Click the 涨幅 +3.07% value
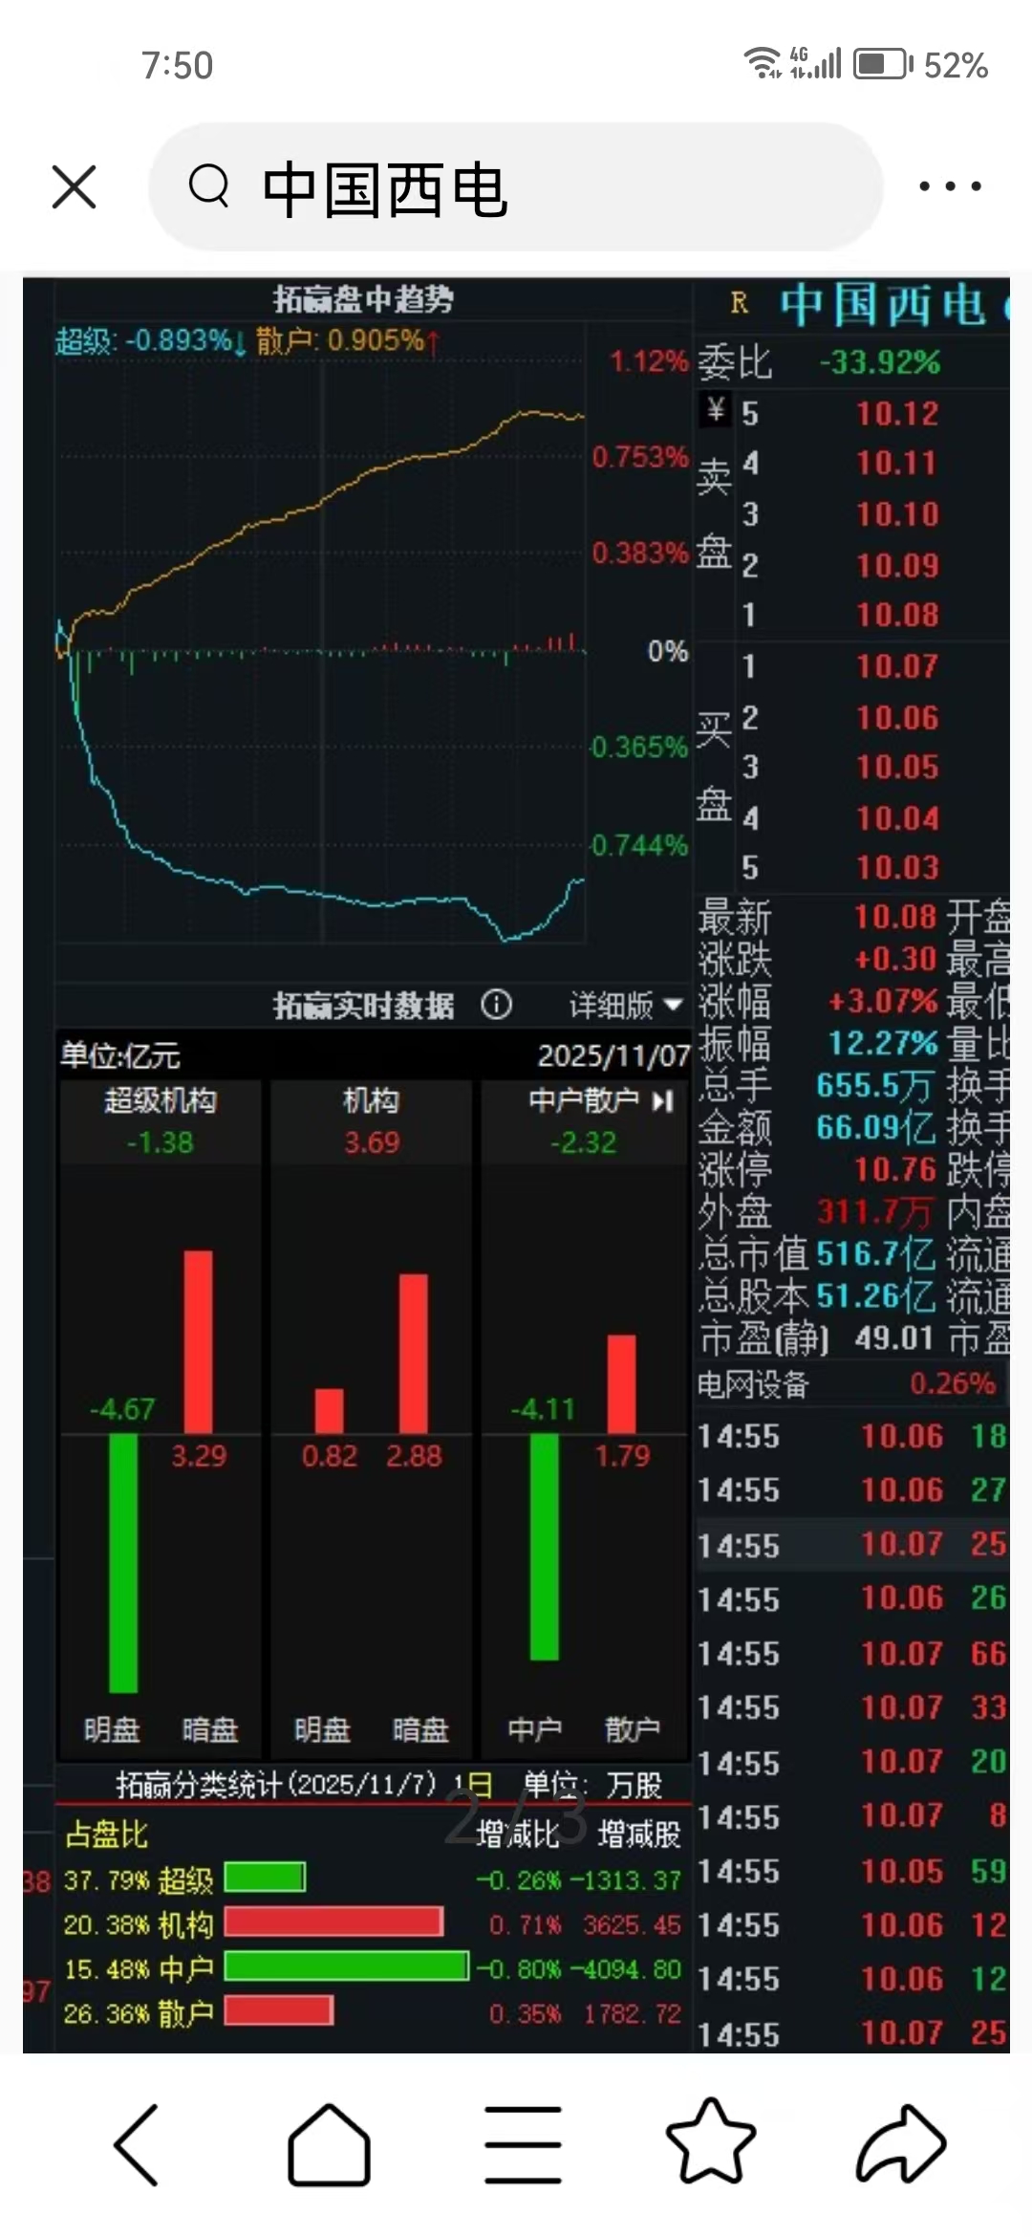Screen dimensions: 1032x2237 pyautogui.click(x=883, y=1001)
